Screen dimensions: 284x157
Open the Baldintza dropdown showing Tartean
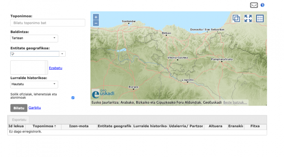[34, 38]
